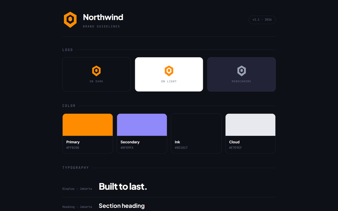Image resolution: width=338 pixels, height=211 pixels.
Task: Pick the orange Primary color swatch
Action: pyautogui.click(x=88, y=125)
